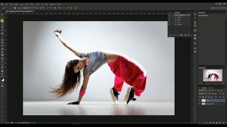
Task: Click the Actions panel tab
Action: point(177,13)
